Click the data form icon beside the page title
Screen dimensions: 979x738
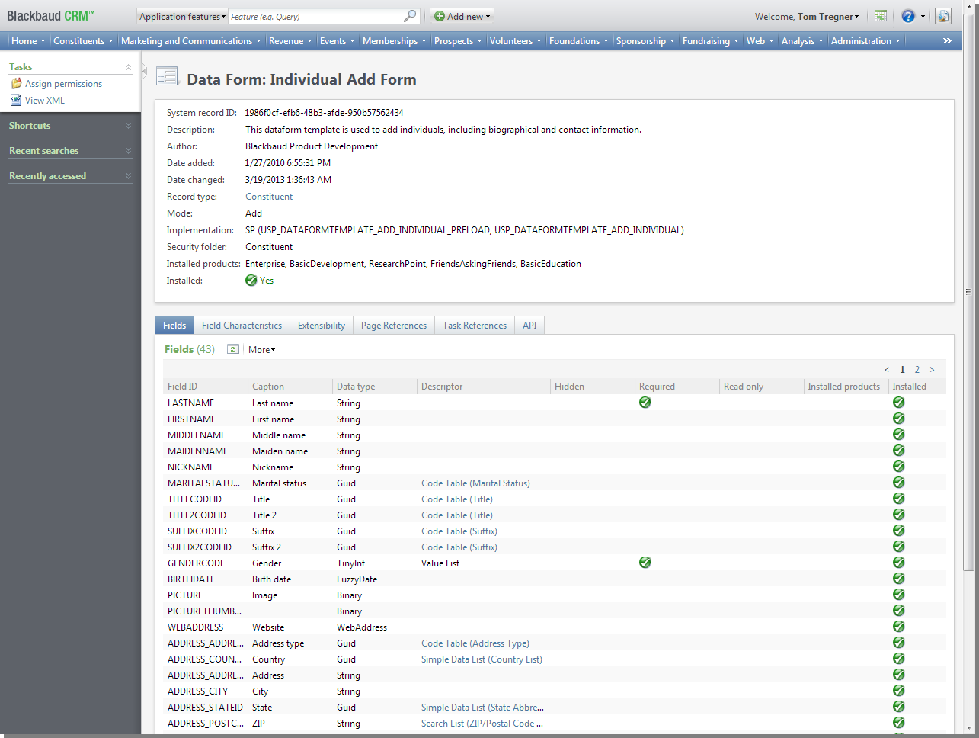[168, 76]
